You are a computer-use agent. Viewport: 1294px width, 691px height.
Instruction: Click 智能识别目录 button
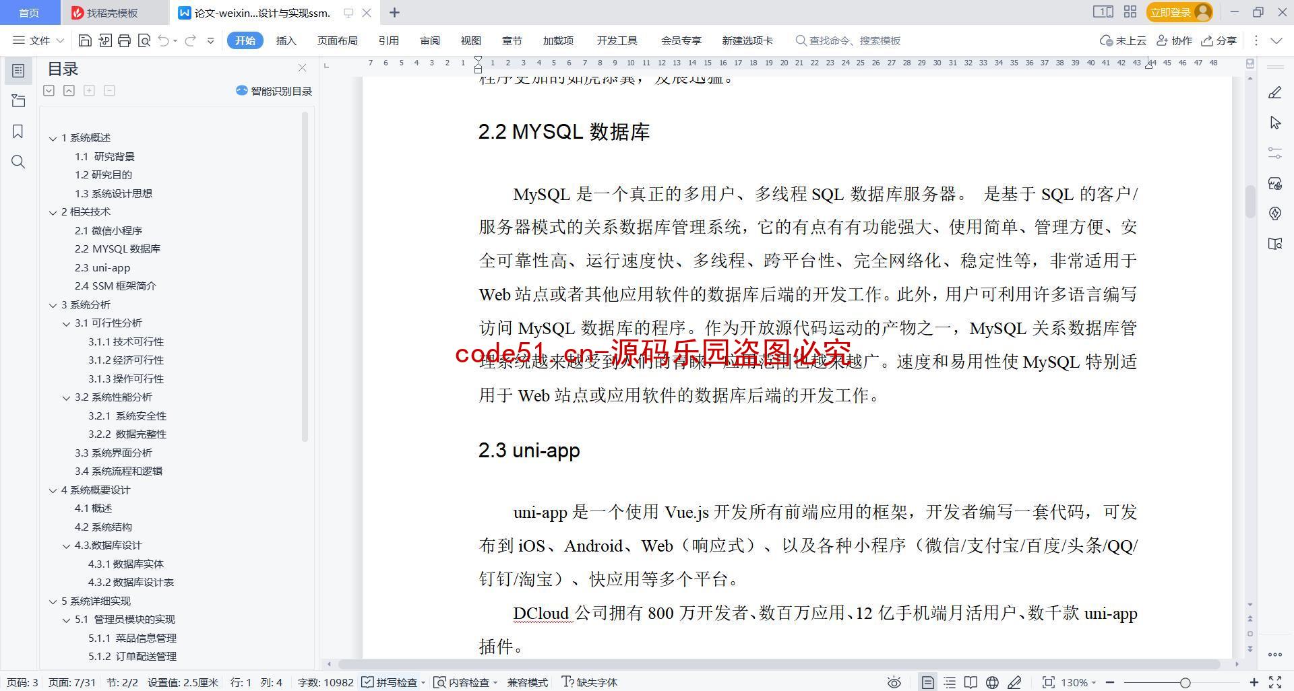click(x=274, y=91)
